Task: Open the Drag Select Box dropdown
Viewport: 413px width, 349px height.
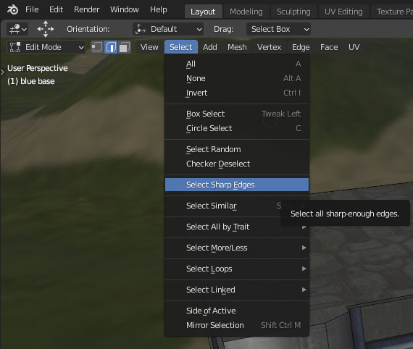Action: (278, 29)
